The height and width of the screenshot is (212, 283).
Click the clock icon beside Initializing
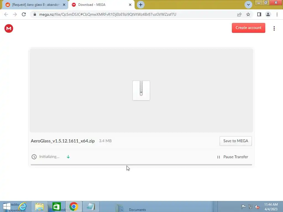click(34, 157)
